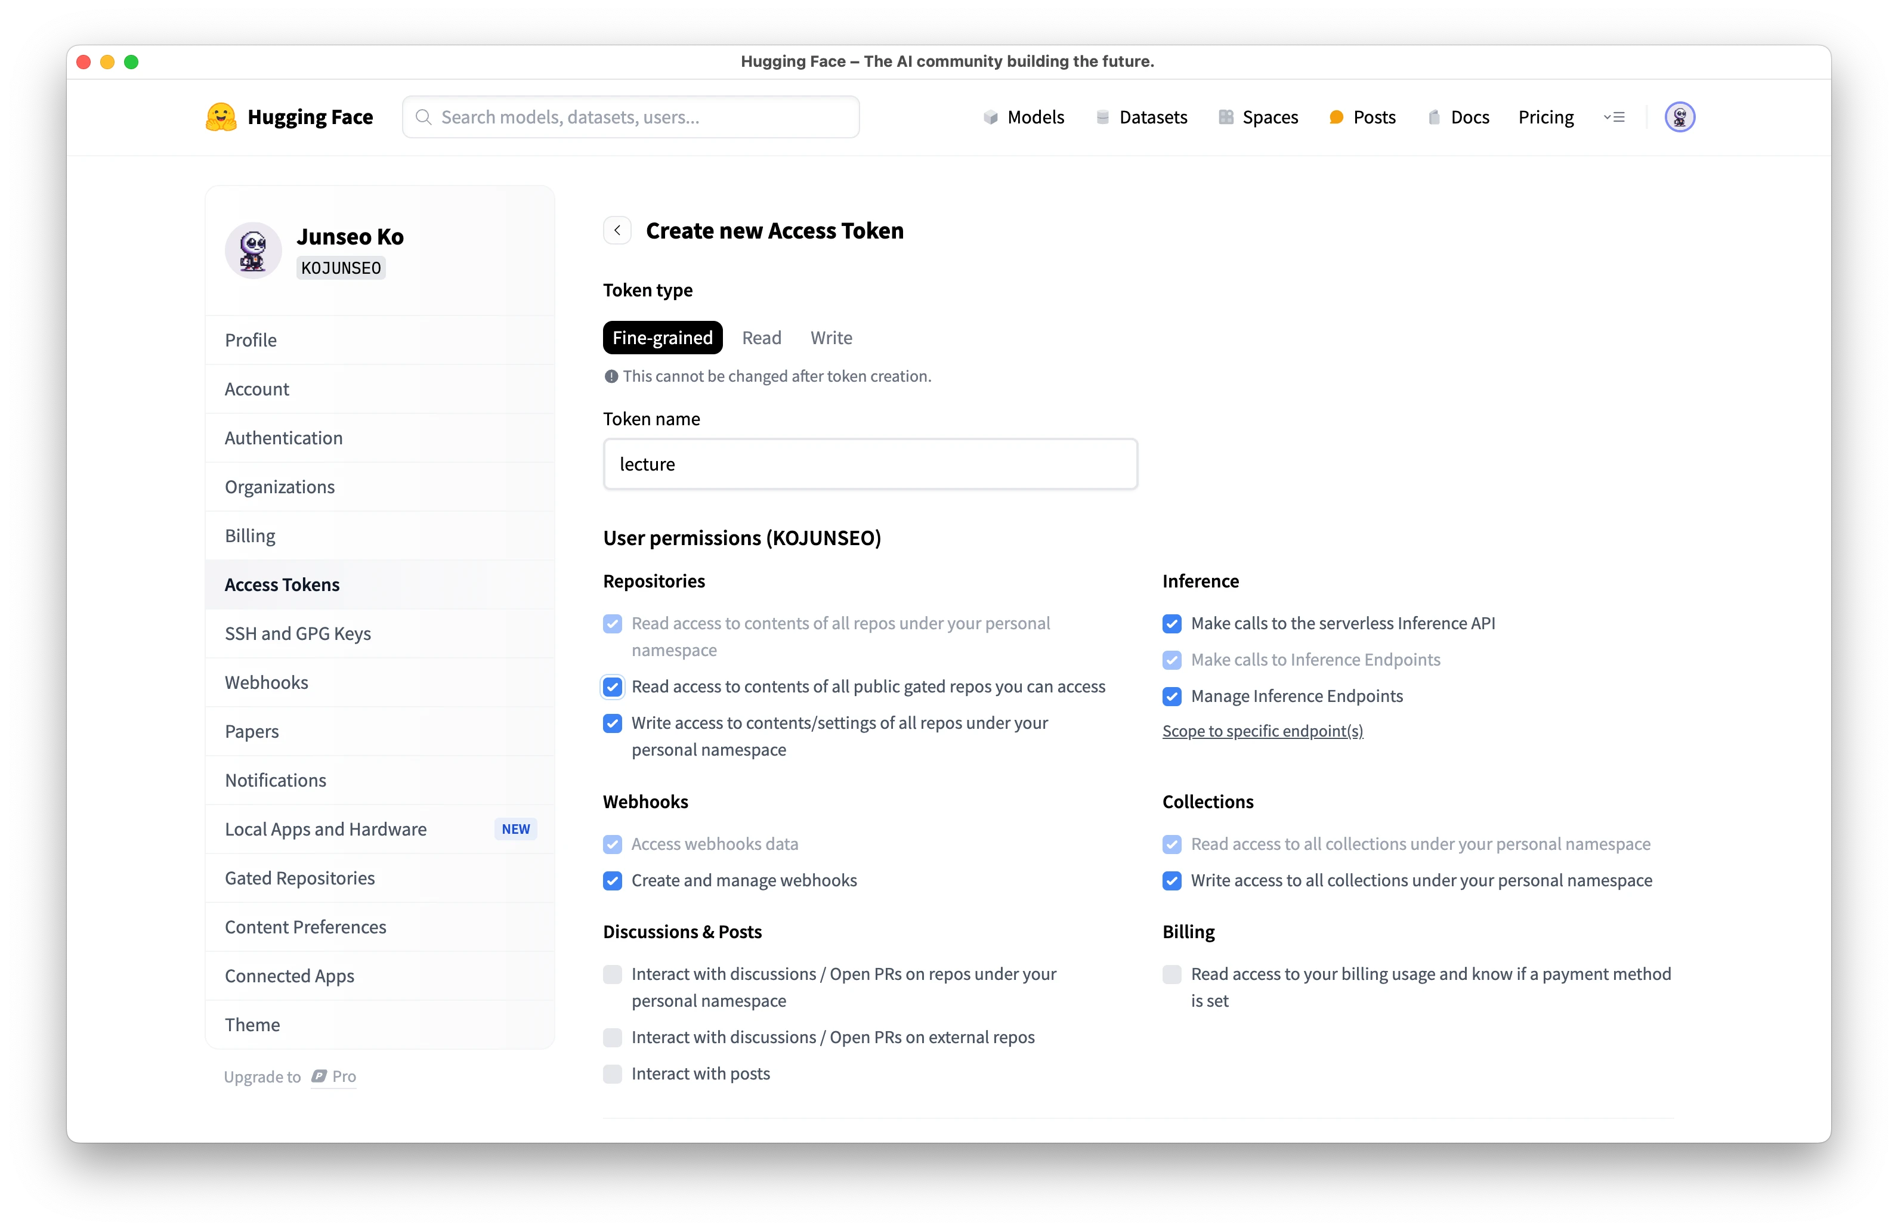Open the Theme settings page

379,1025
